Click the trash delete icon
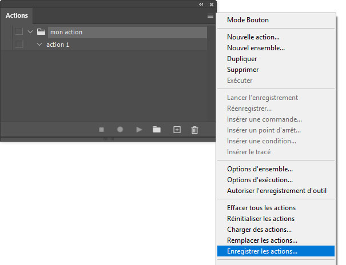The width and height of the screenshot is (346, 265). click(x=194, y=130)
